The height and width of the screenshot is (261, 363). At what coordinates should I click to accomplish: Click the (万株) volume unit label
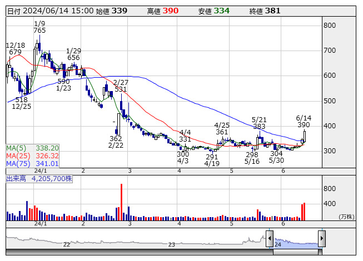(x=346, y=217)
